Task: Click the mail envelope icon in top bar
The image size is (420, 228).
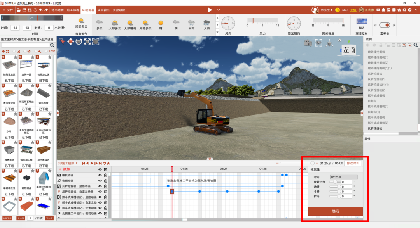Action: [x=378, y=10]
